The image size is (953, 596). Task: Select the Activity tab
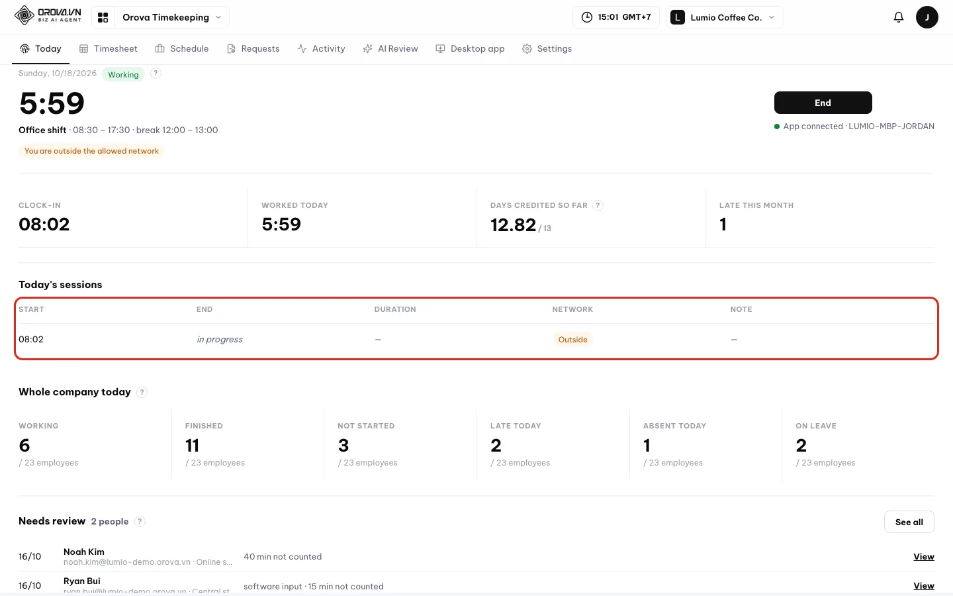tap(321, 49)
